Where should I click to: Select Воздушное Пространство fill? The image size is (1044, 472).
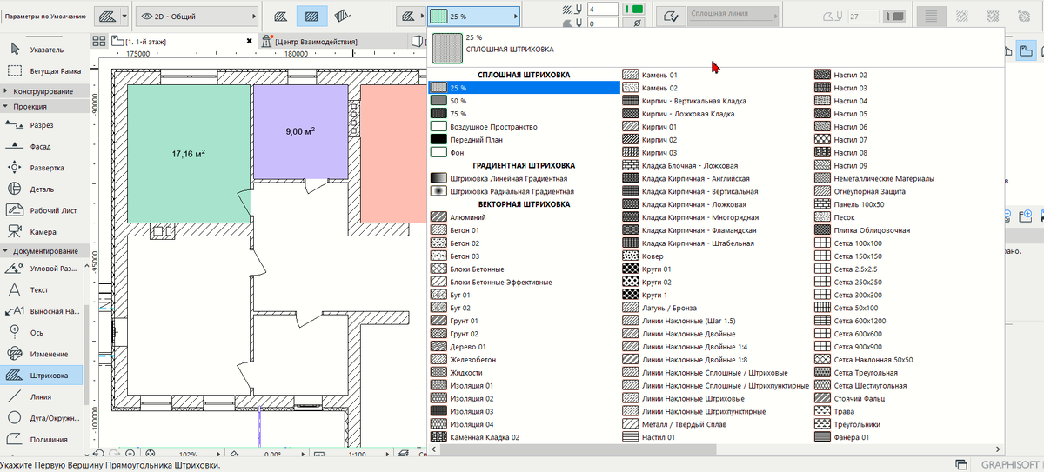[524, 127]
